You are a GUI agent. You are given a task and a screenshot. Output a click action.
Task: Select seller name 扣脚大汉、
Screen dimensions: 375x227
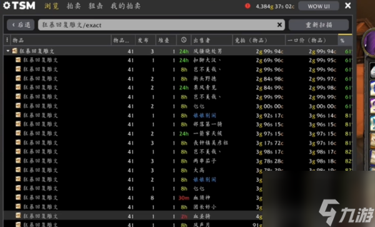click(207, 60)
